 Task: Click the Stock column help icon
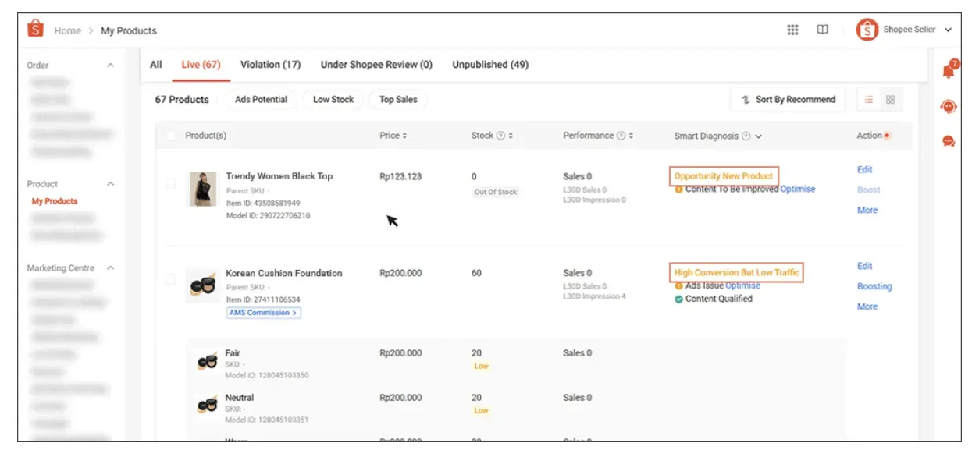[x=500, y=136]
